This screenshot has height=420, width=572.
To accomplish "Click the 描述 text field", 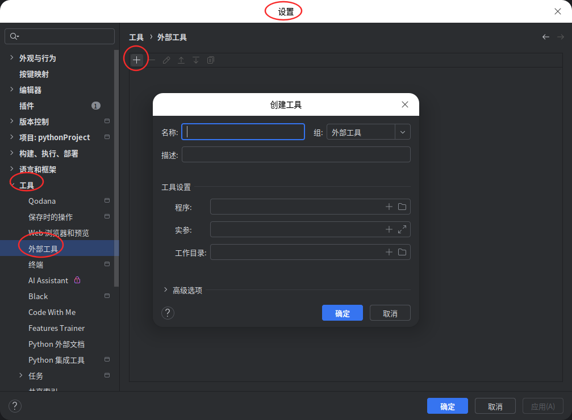I will point(296,154).
